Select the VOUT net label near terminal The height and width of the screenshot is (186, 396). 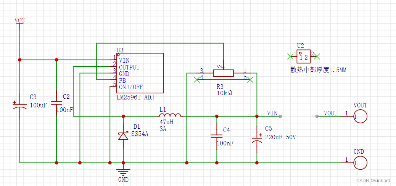click(331, 113)
